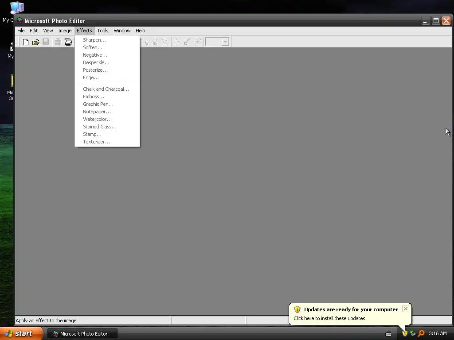
Task: Click 'Click here to install these updates'
Action: pyautogui.click(x=330, y=318)
